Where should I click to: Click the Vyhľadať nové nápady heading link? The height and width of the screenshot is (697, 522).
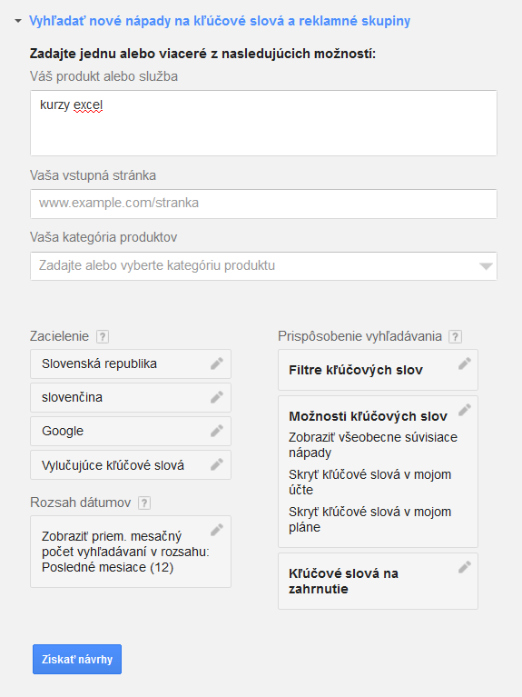tap(220, 21)
